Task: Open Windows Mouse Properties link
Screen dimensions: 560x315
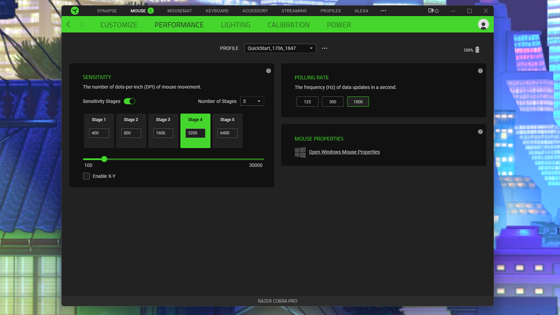Action: tap(344, 152)
